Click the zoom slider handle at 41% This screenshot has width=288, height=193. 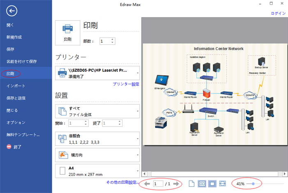point(253,184)
